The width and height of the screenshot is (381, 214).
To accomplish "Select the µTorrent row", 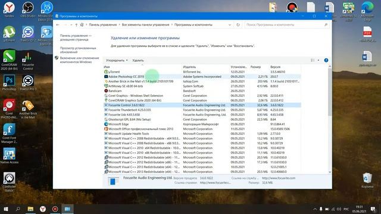I will click(x=202, y=72).
